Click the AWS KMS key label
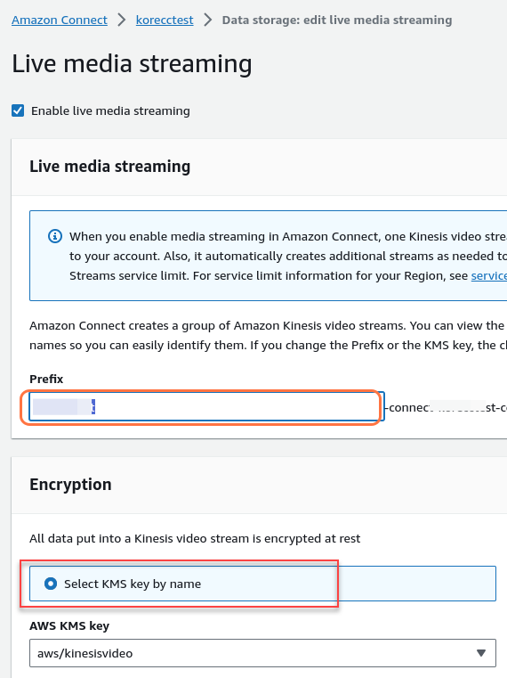Viewport: 507px width, 678px height. (69, 625)
